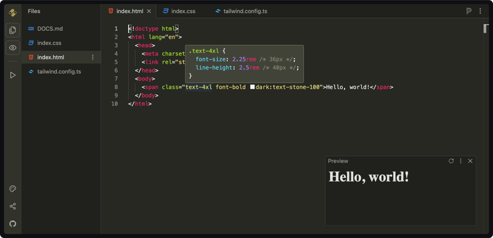Click the share icon
Image resolution: width=493 pixels, height=238 pixels.
(x=12, y=207)
